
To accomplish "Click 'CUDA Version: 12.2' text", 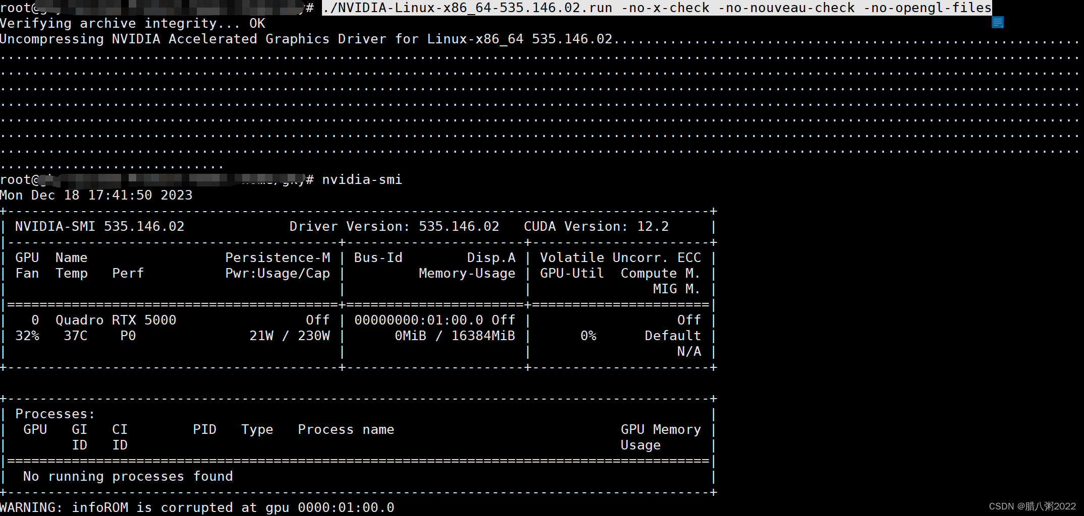I will click(x=597, y=227).
